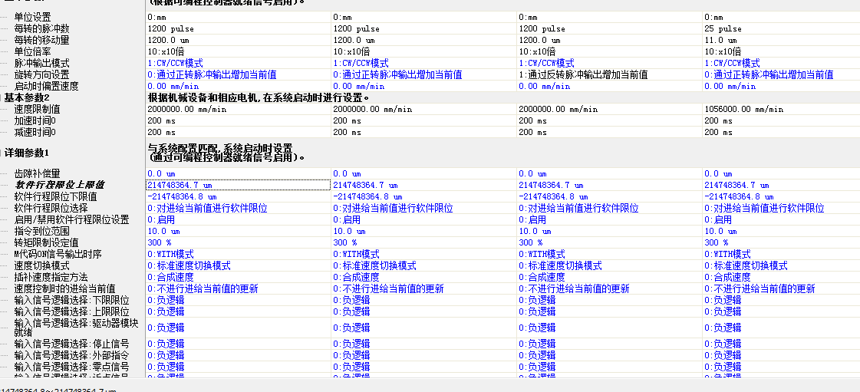This screenshot has height=392, width=860.
Task: Click first-column 214748364.7 um highlighted cell
Action: click(x=180, y=185)
